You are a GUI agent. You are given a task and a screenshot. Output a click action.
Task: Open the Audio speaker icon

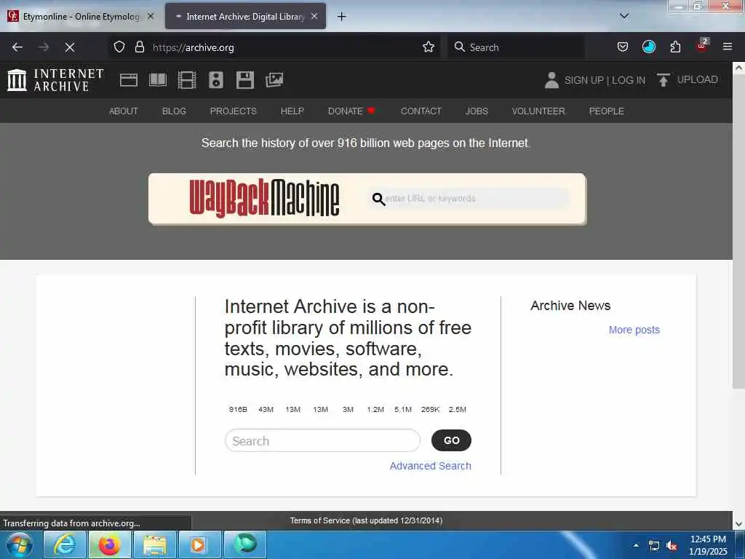pyautogui.click(x=215, y=80)
